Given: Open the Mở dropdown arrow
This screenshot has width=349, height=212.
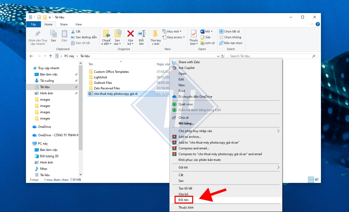Looking at the screenshot, I should click(212, 31).
